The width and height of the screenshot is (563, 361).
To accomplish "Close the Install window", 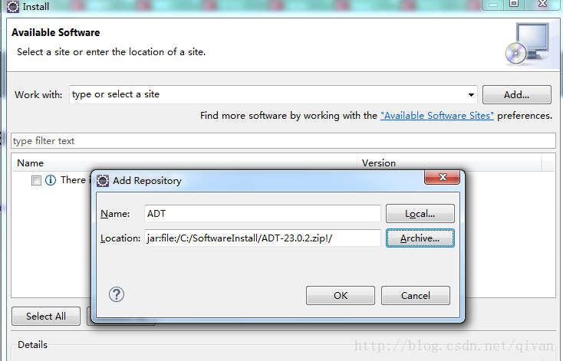I will [x=542, y=4].
